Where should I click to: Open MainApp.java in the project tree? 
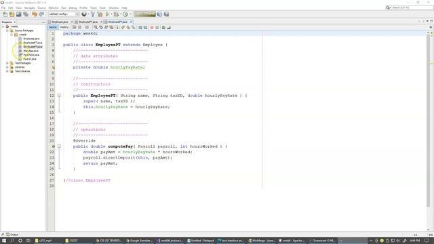pos(31,51)
